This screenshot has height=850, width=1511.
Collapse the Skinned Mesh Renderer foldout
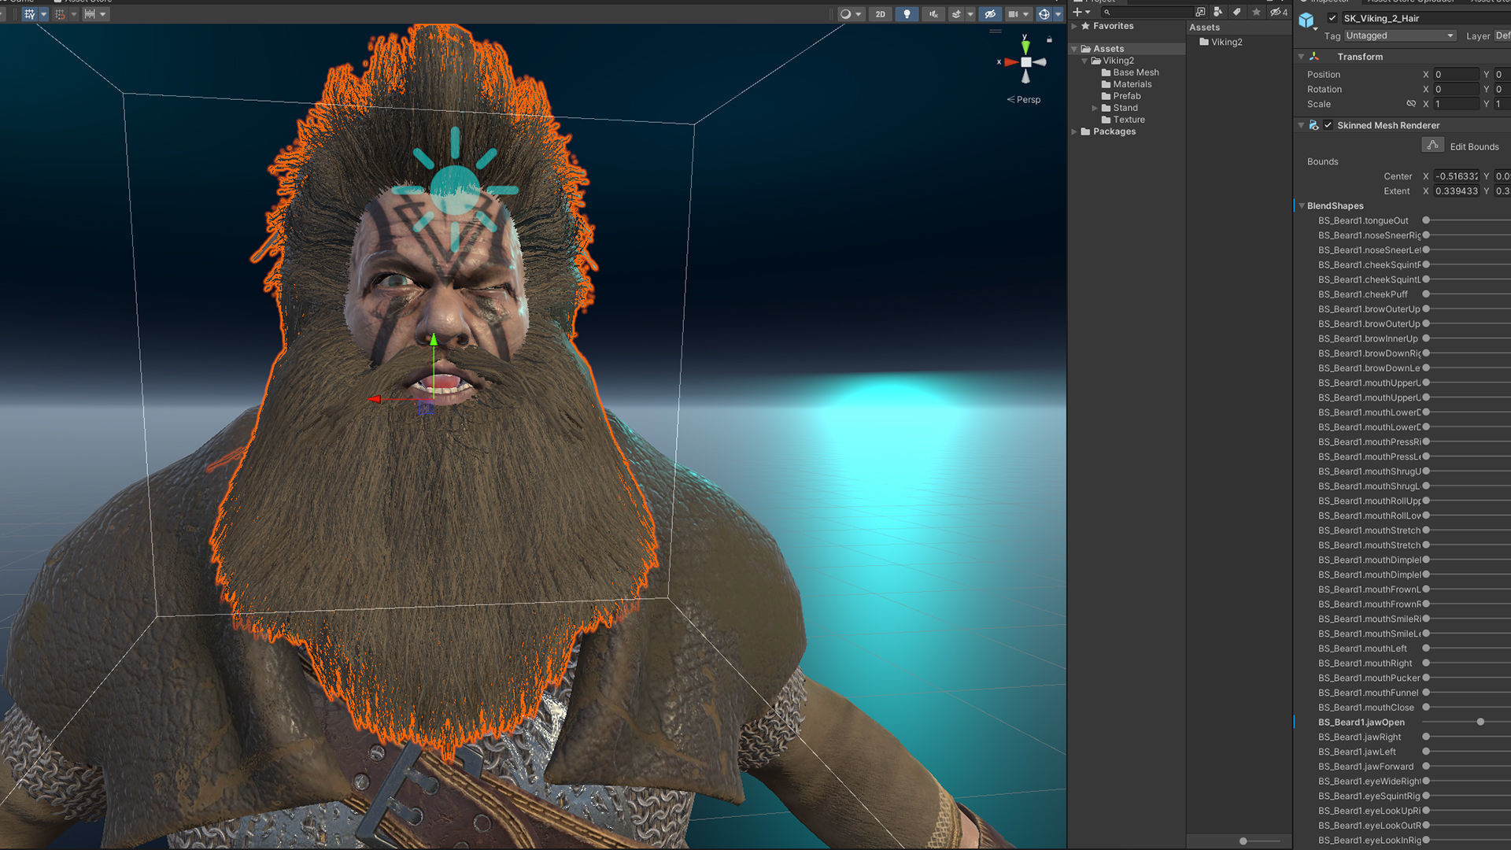pyautogui.click(x=1301, y=125)
